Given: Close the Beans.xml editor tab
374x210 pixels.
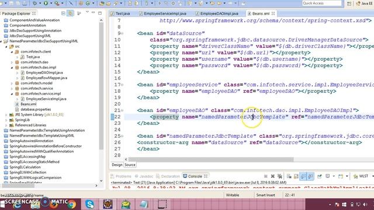Looking at the screenshot, I should [x=273, y=13].
